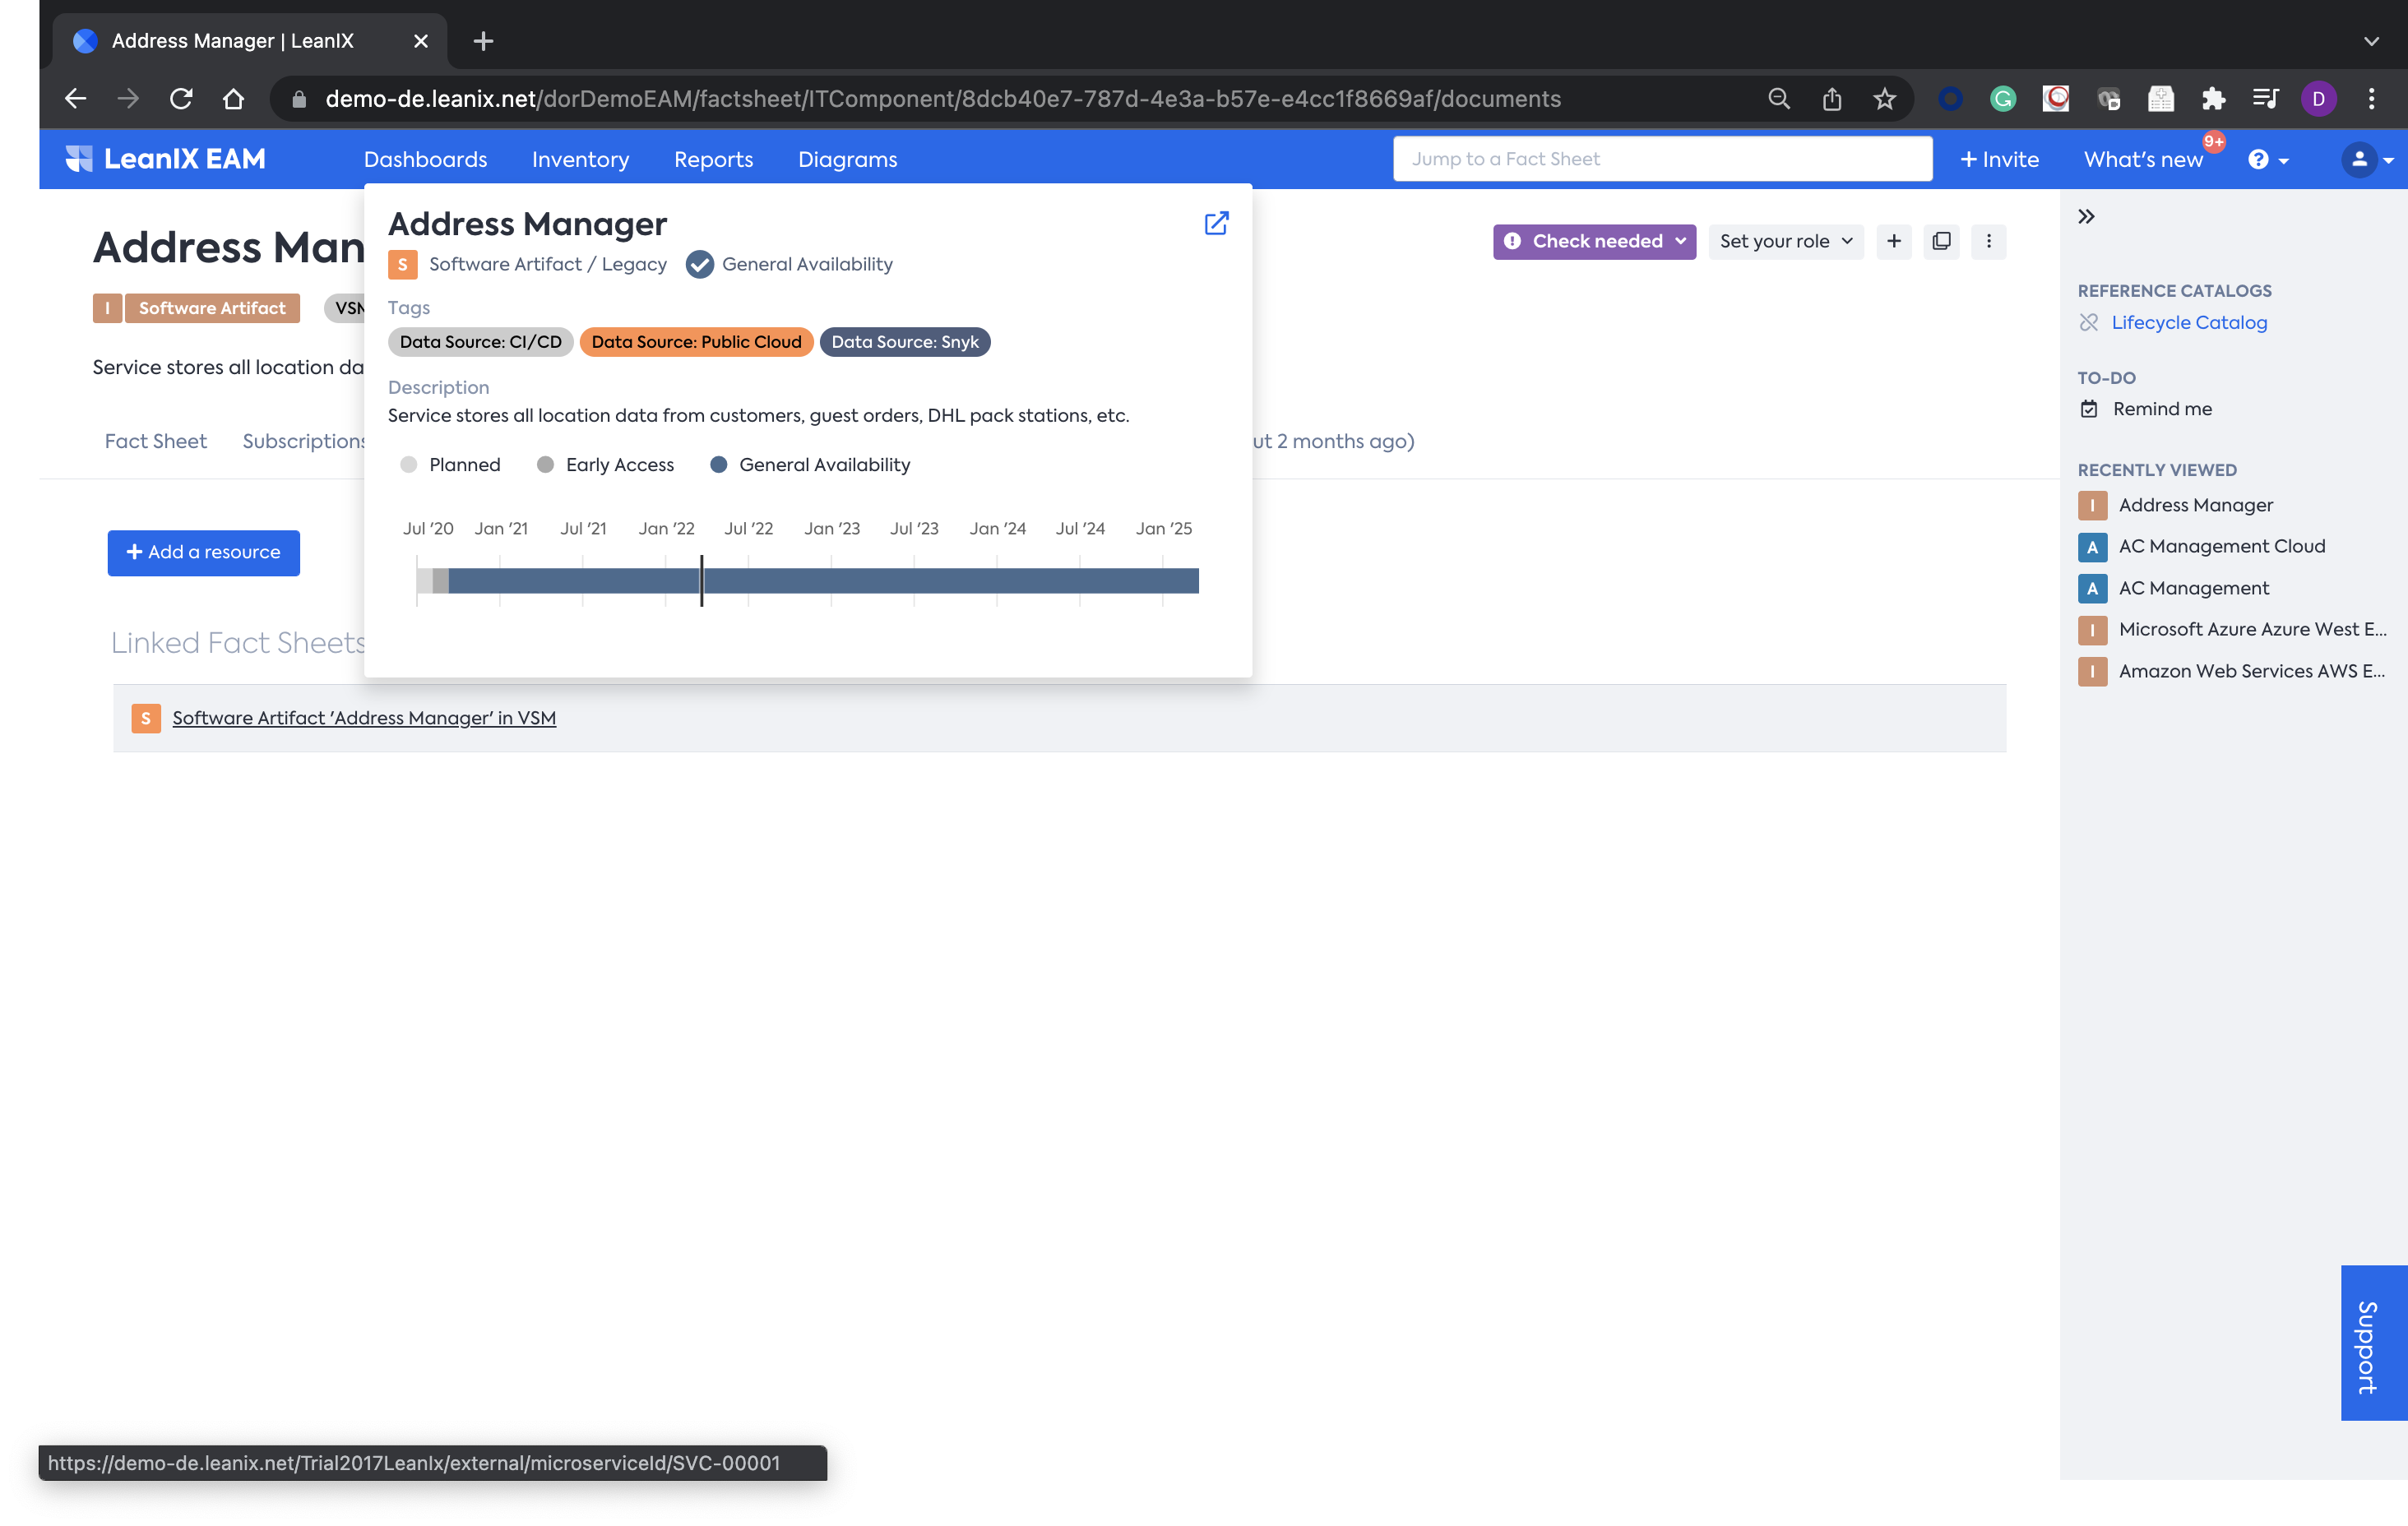Click the Remind me calendar icon
Screen dimensions: 2408x1526
point(2089,409)
